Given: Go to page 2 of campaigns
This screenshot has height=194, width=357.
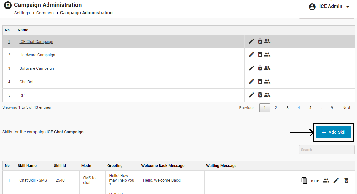Looking at the screenshot, I should pos(276,108).
